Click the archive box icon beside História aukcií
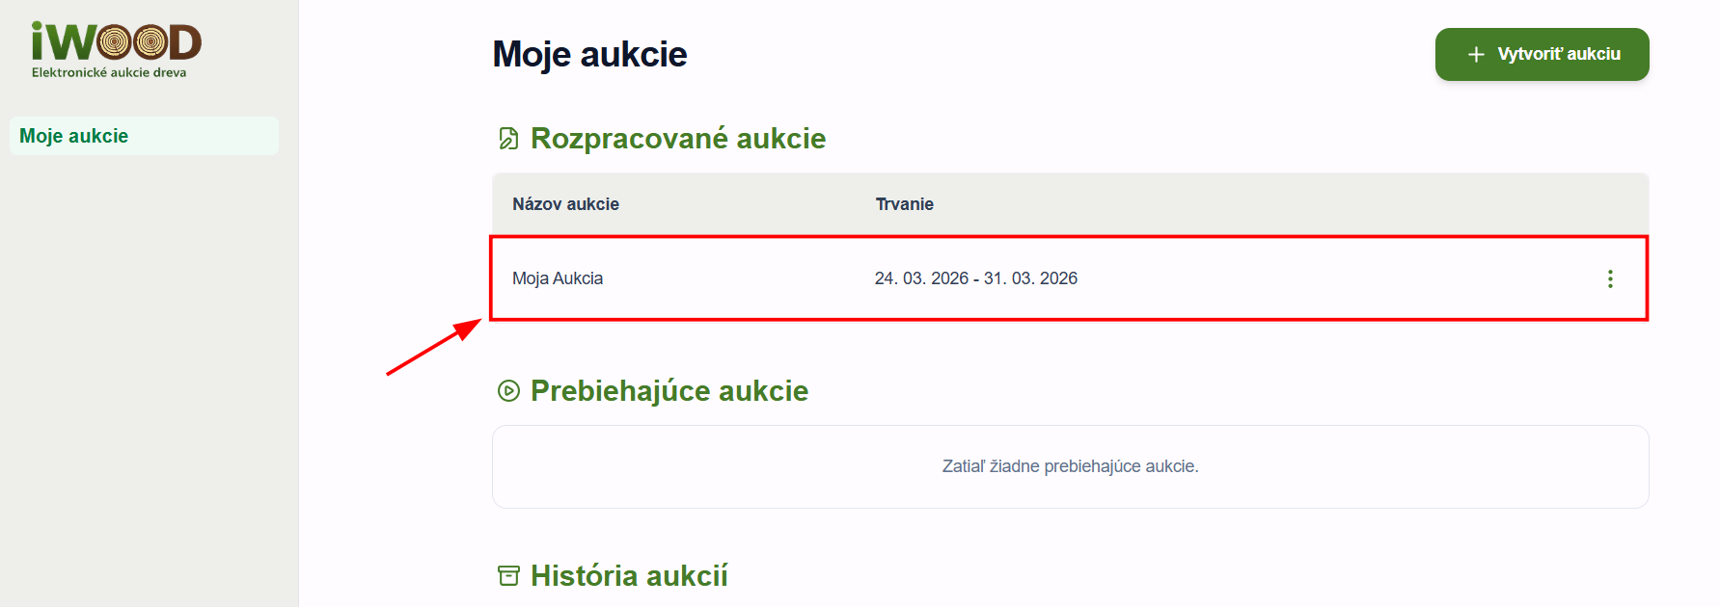1720x607 pixels. coord(508,575)
